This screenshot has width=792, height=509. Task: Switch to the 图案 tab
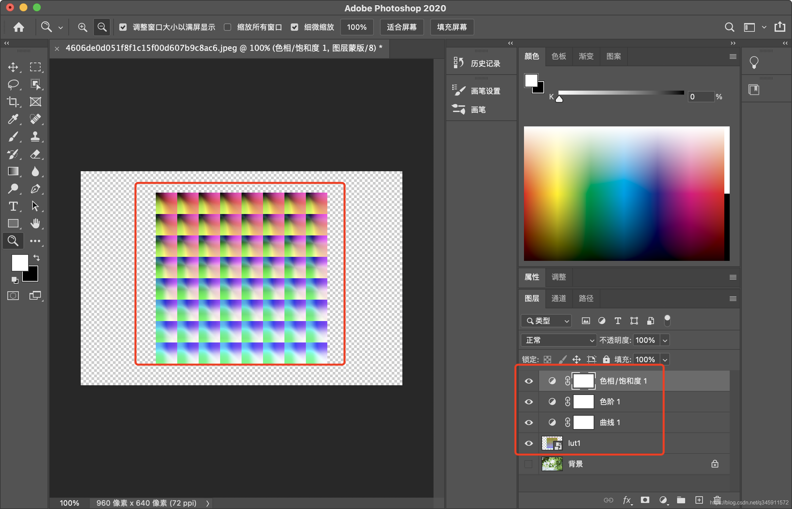[613, 56]
